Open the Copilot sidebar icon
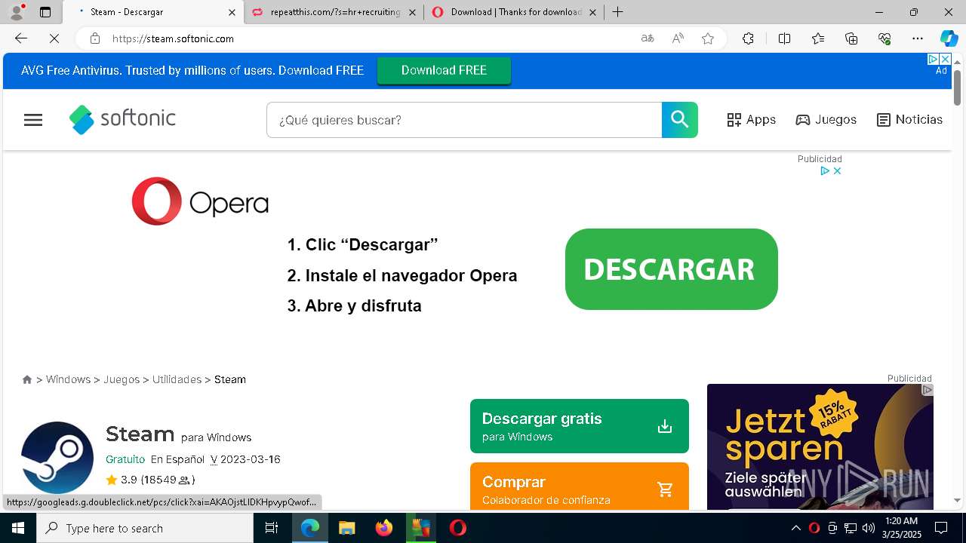This screenshot has width=966, height=543. (x=949, y=38)
